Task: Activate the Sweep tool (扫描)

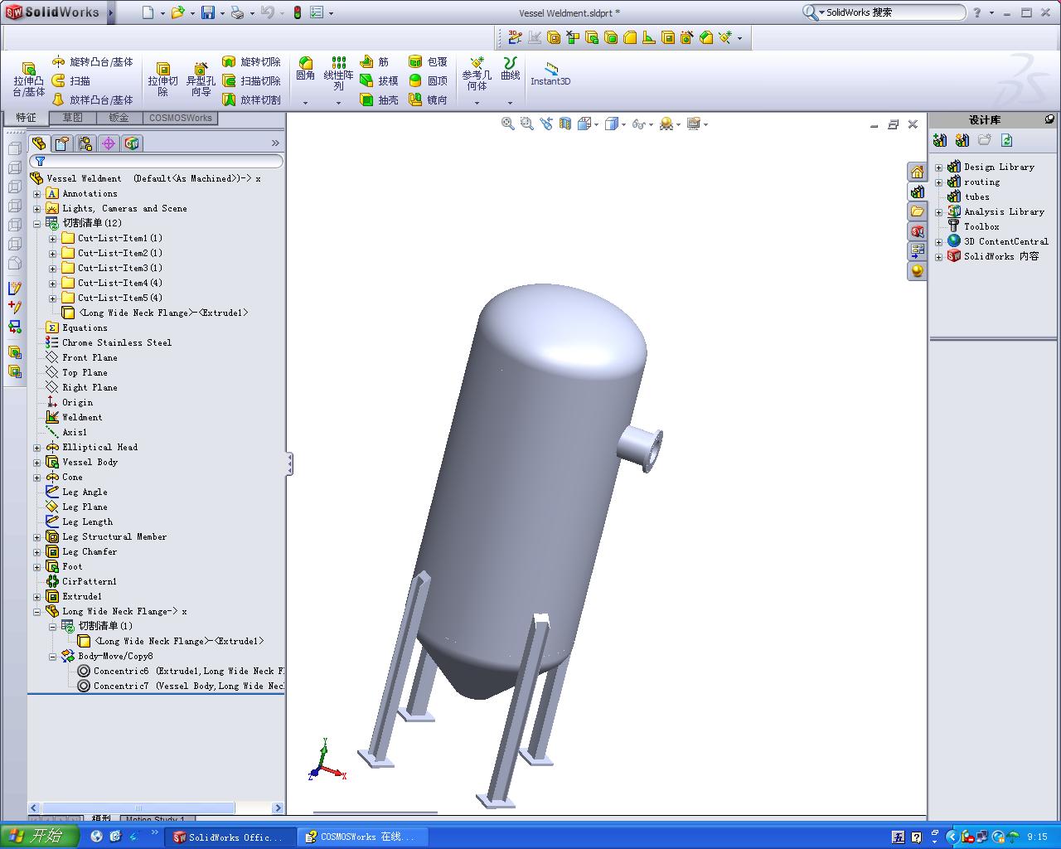Action: [x=71, y=80]
